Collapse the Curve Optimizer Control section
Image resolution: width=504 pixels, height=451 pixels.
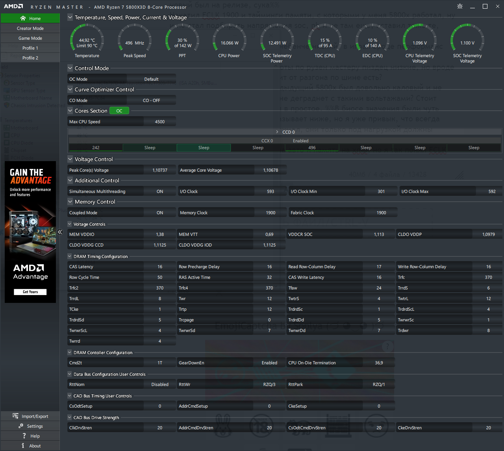70,89
